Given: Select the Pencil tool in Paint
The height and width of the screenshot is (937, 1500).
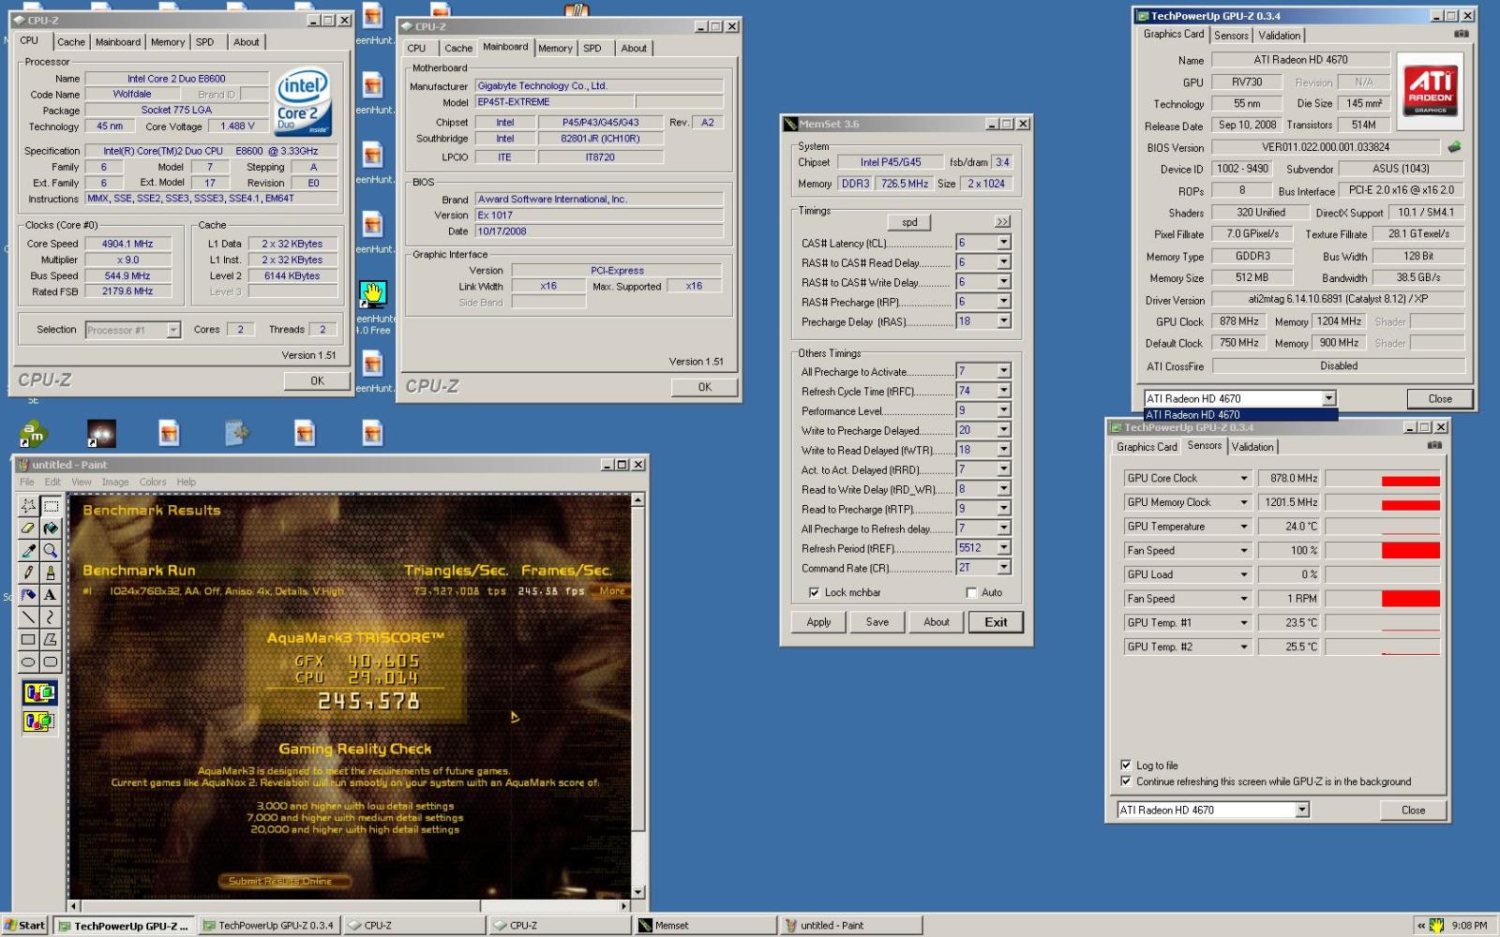Looking at the screenshot, I should pos(28,573).
